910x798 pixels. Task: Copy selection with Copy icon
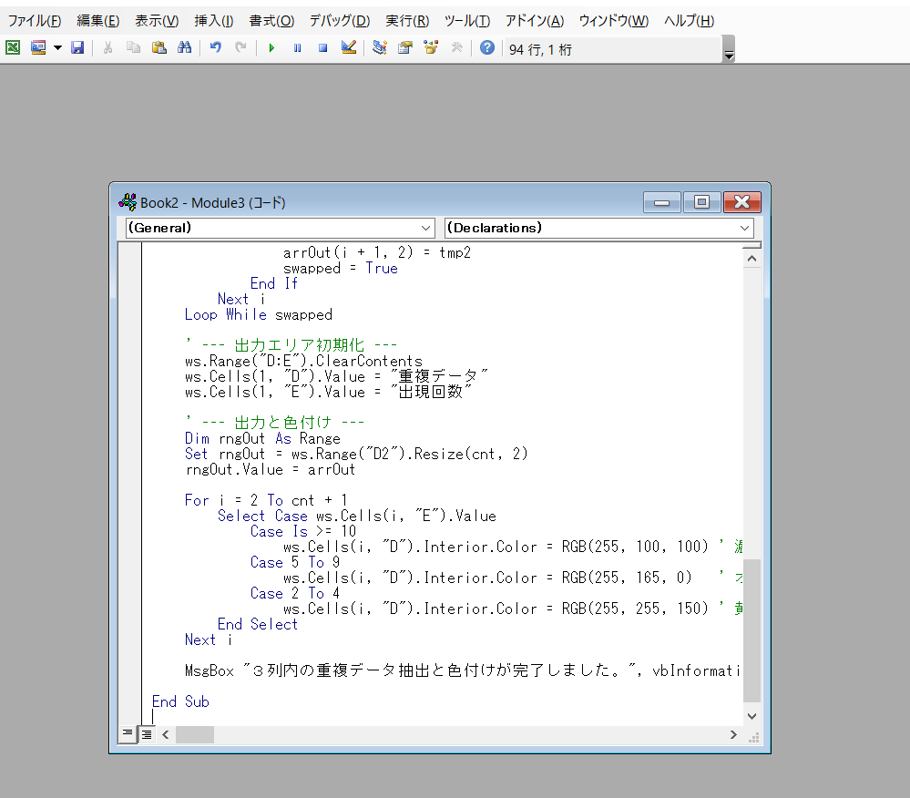[134, 47]
